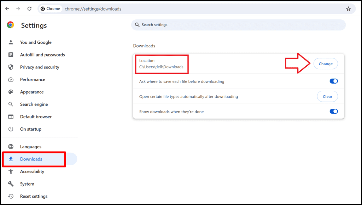Image resolution: width=362 pixels, height=205 pixels.
Task: Click the palette icon for Appearance
Action: point(11,92)
